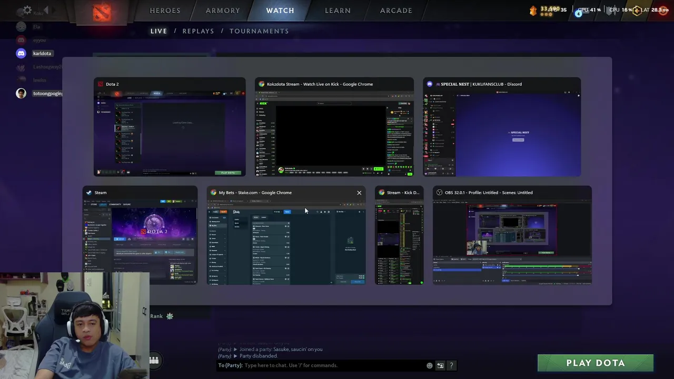The image size is (674, 379).
Task: Click the OBS icon in switcher title
Action: (x=440, y=193)
